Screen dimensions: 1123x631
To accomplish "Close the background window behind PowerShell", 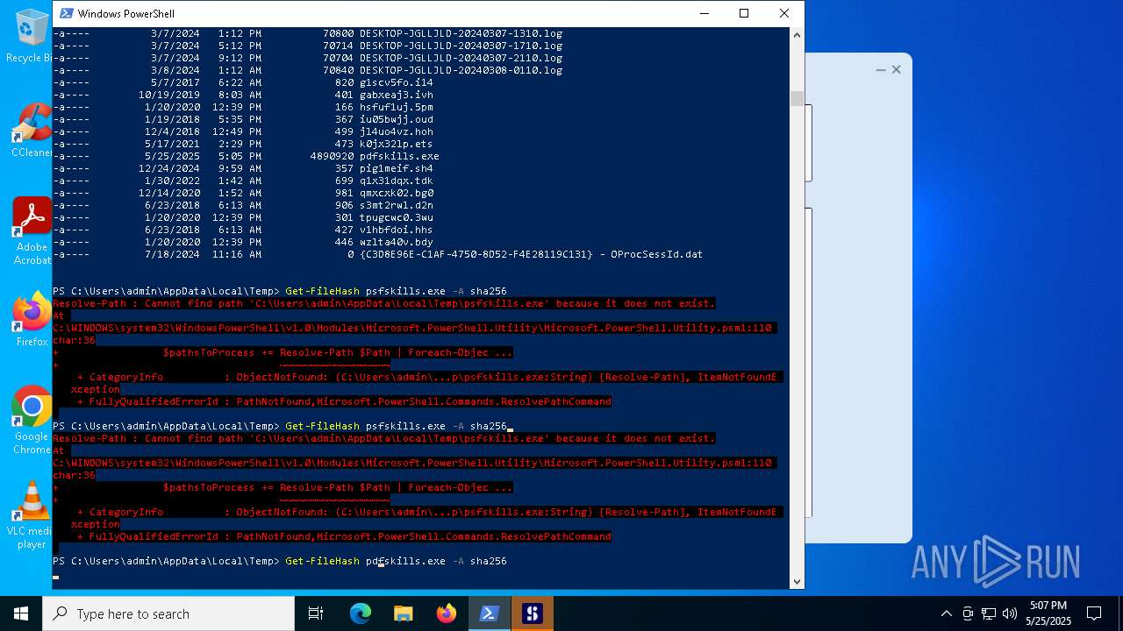I will (x=896, y=69).
